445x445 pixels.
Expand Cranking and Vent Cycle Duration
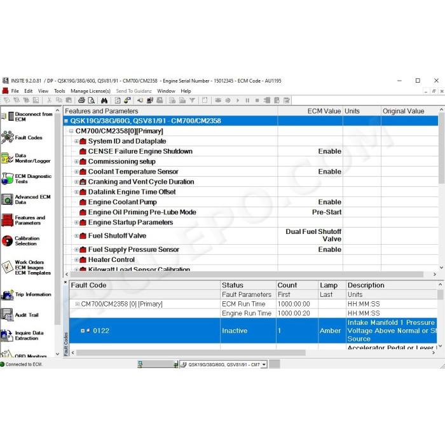(x=76, y=182)
